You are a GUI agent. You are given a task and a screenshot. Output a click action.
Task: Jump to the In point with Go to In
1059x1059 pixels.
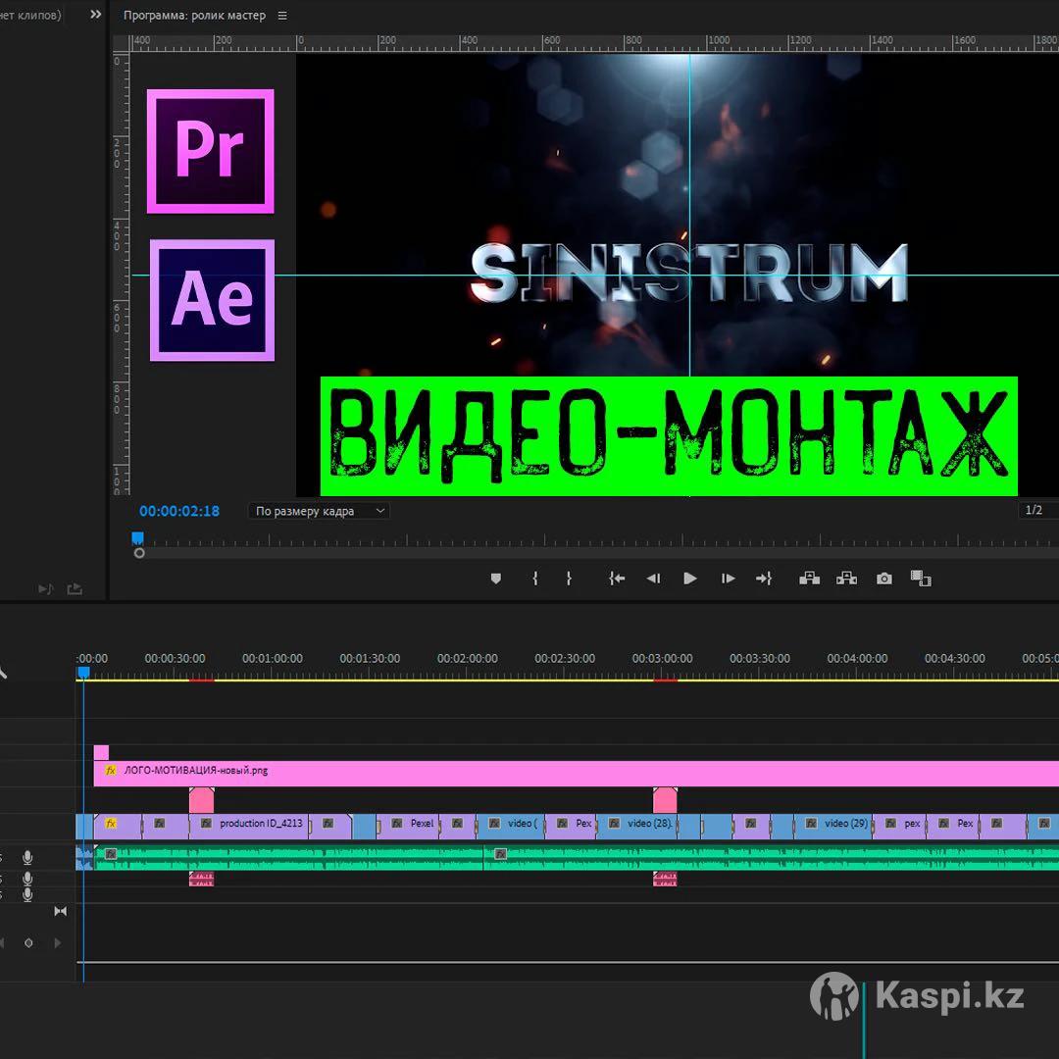pos(617,579)
